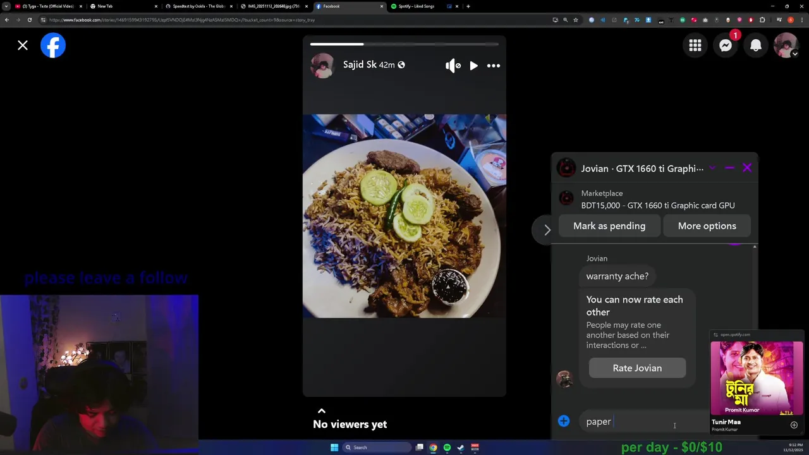
Task: Open the Facebook menu grid icon
Action: (x=695, y=45)
